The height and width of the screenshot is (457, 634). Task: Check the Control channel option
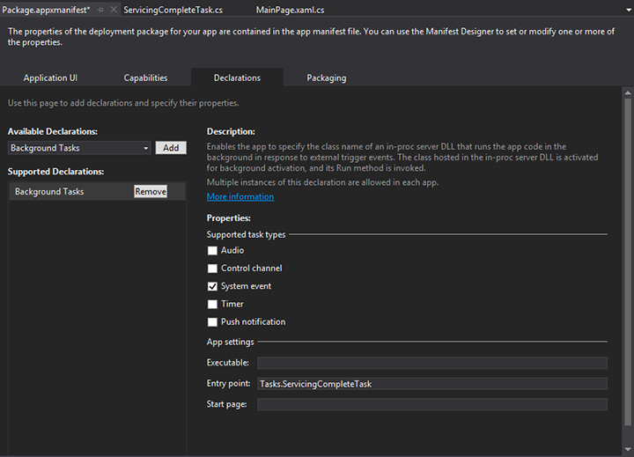pyautogui.click(x=212, y=269)
